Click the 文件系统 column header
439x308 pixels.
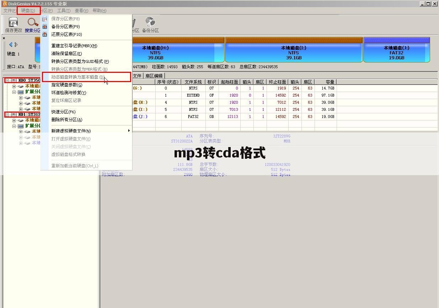coord(193,82)
